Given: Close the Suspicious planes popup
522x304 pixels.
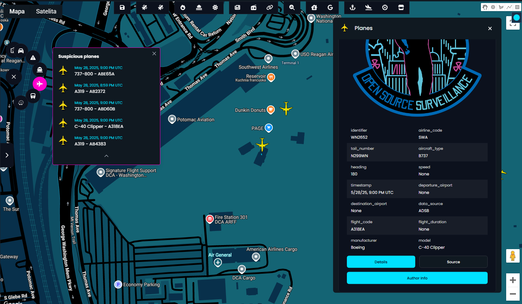Looking at the screenshot, I should pyautogui.click(x=154, y=54).
